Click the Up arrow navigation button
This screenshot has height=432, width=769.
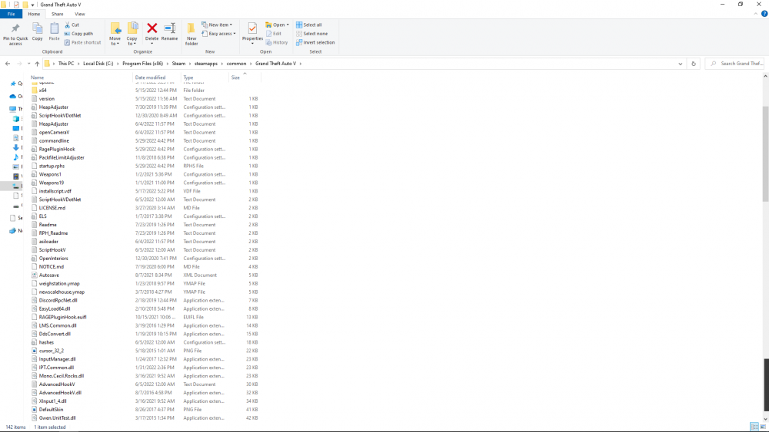coord(38,64)
